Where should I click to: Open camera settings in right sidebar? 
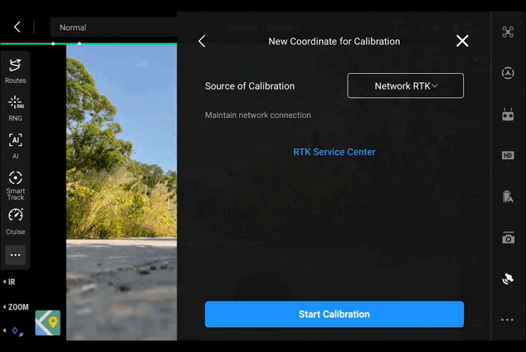point(508,238)
